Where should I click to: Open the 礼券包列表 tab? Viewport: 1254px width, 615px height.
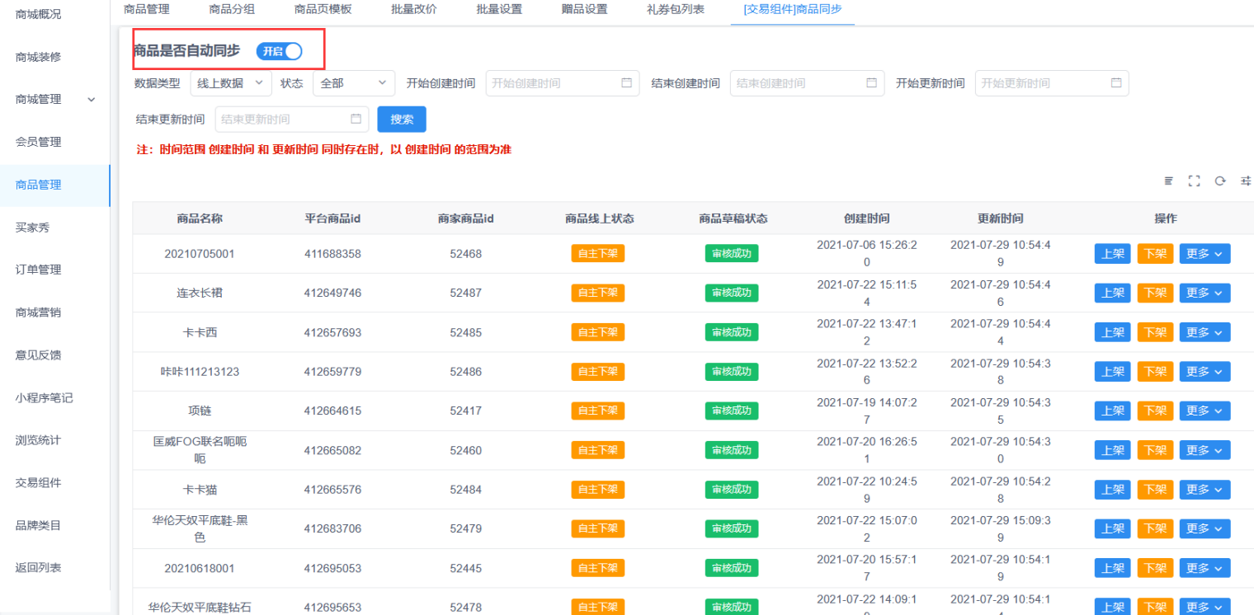click(676, 9)
